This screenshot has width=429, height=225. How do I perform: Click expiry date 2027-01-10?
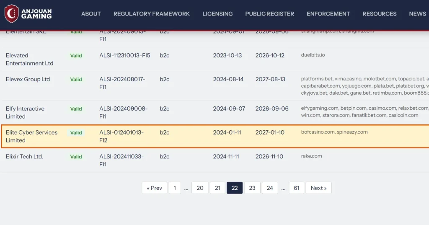(270, 132)
